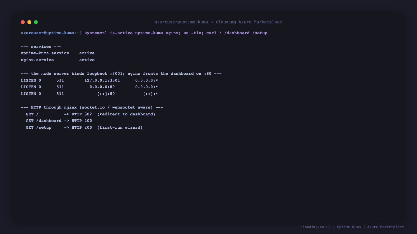Screen dimensions: 417x234
Task: Click the 'ss -tln;' part of the command
Action: [194, 33]
